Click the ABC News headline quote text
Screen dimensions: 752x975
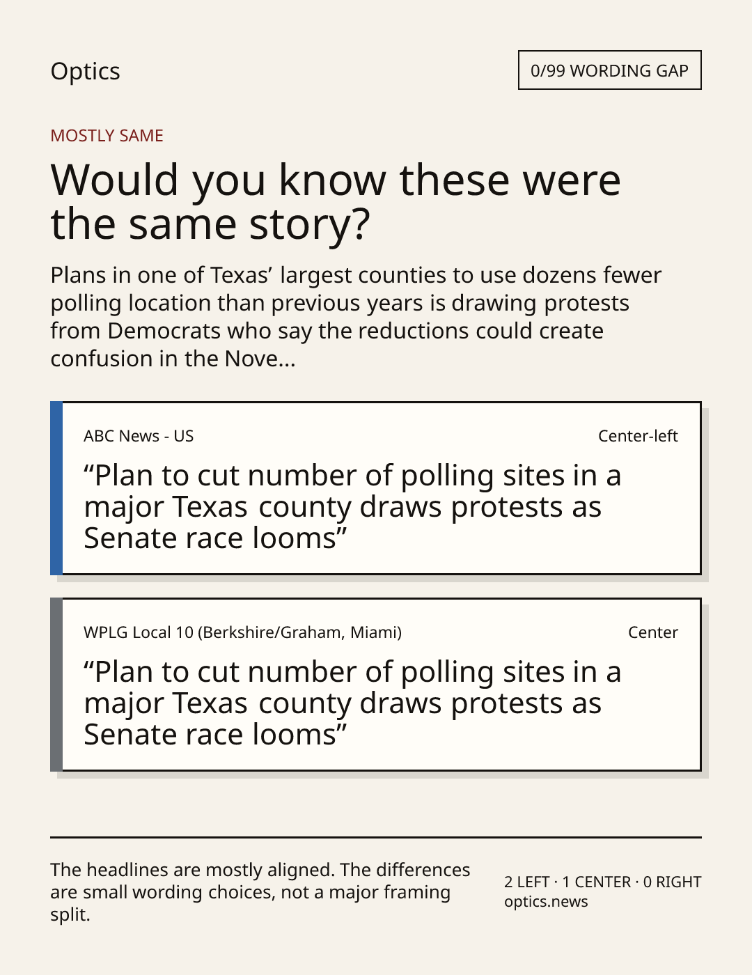tap(352, 507)
